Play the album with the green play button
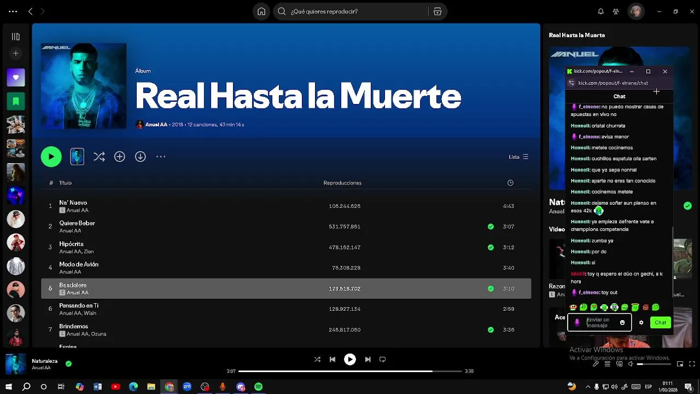Image resolution: width=700 pixels, height=394 pixels. tap(51, 157)
